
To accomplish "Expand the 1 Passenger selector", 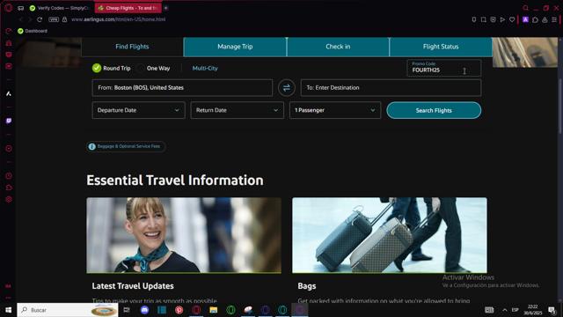I will coord(335,110).
